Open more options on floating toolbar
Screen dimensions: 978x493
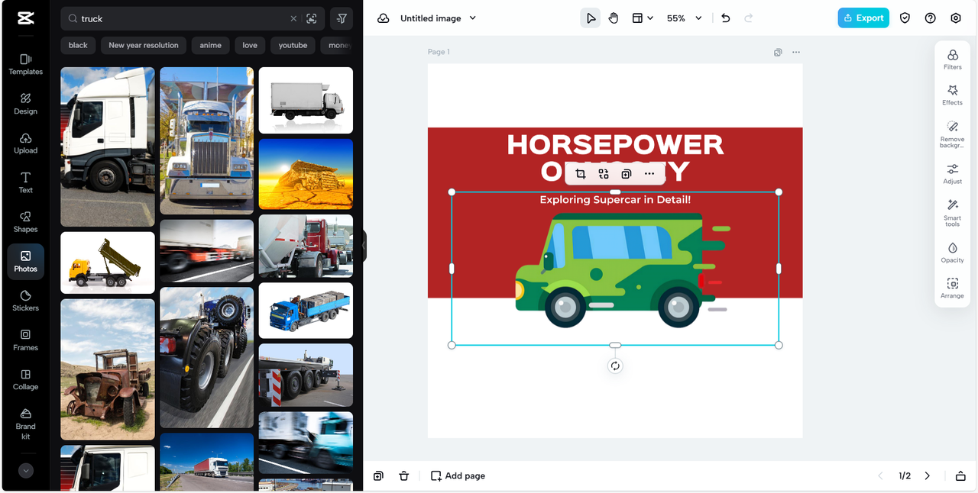(x=649, y=174)
